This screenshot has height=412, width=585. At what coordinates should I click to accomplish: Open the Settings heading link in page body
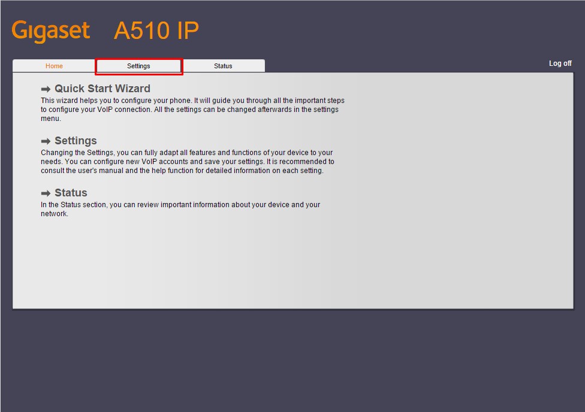click(76, 141)
